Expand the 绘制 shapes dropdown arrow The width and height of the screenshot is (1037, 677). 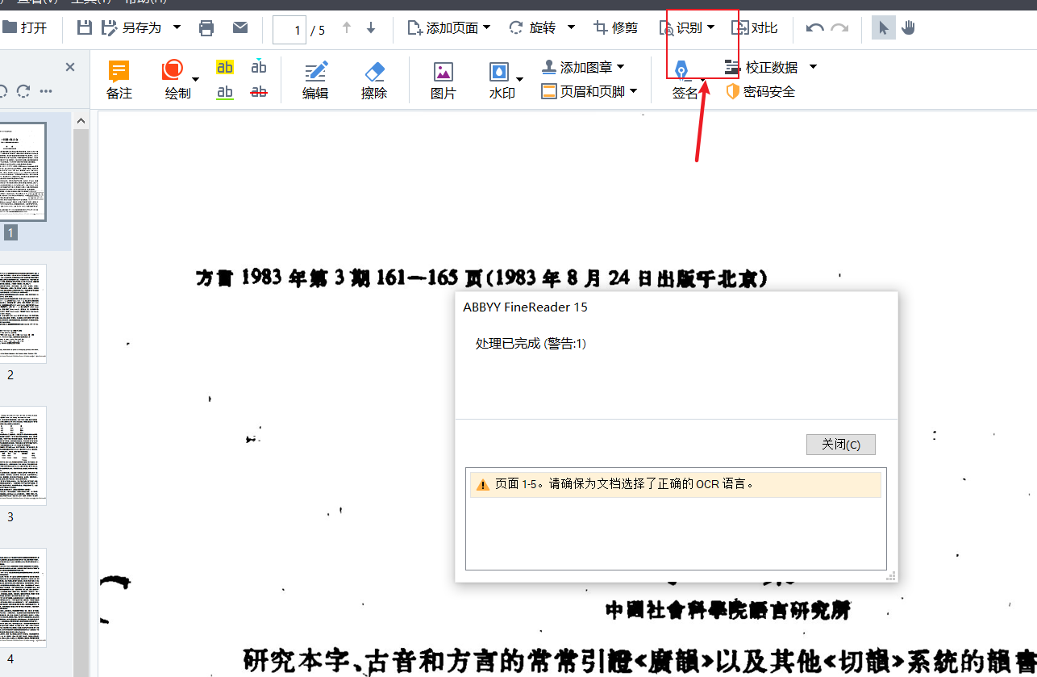pyautogui.click(x=196, y=79)
